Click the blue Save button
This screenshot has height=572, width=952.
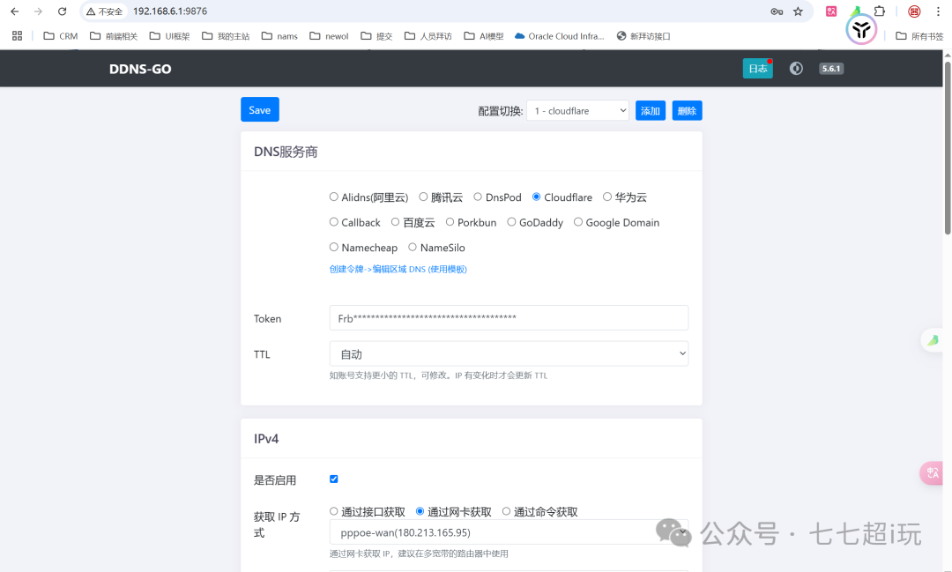259,110
